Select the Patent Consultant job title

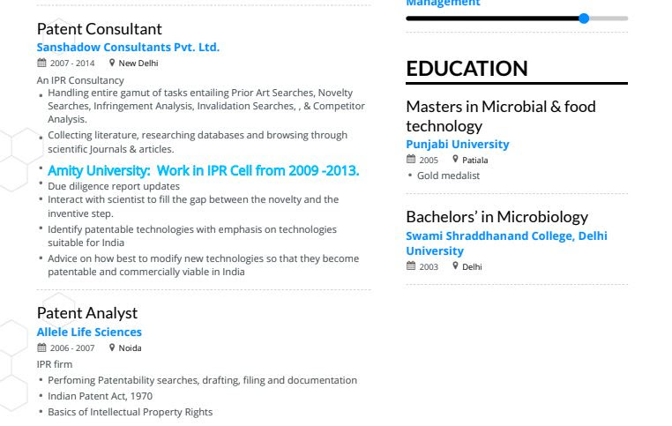click(100, 29)
